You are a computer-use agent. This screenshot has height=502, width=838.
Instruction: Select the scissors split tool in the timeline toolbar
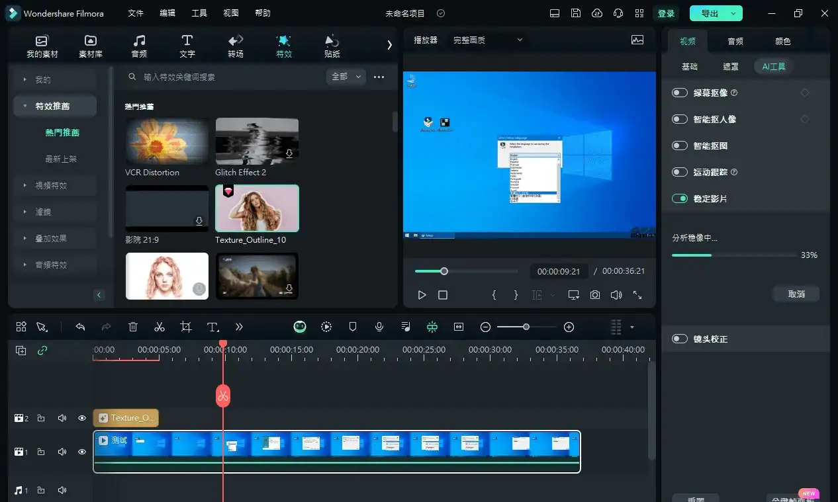[159, 326]
